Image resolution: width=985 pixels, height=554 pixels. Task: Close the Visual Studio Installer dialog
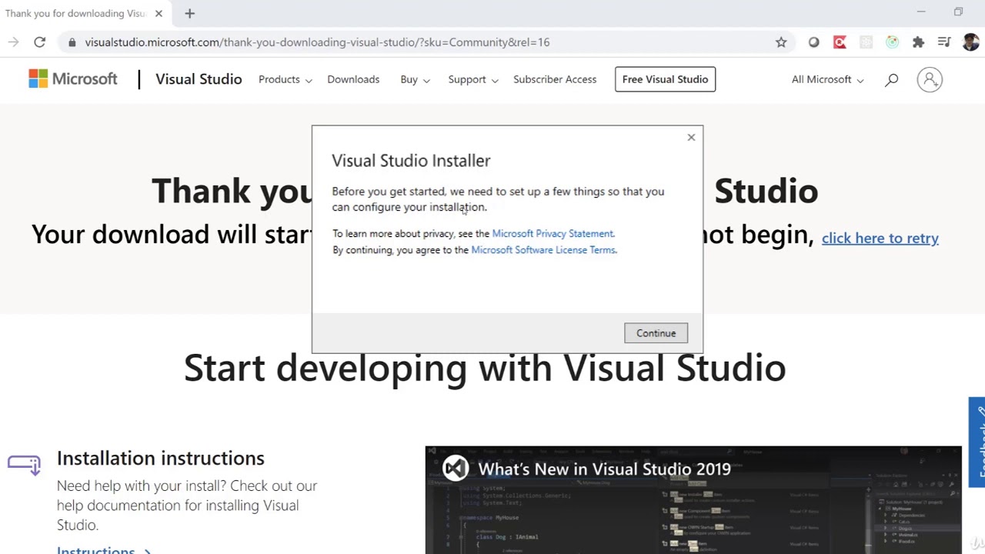[691, 137]
